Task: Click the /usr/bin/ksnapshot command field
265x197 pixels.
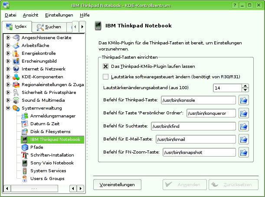Action: [199, 152]
